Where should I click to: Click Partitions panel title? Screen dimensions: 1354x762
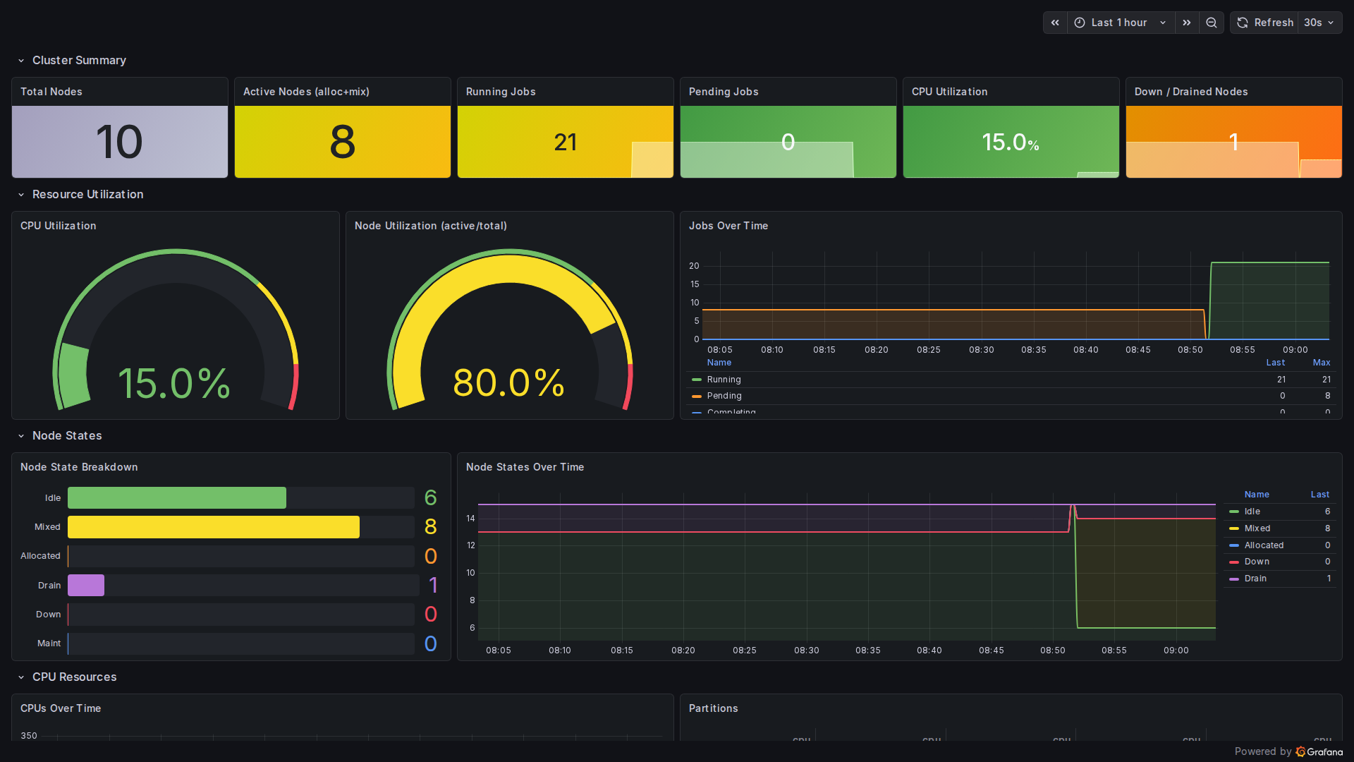(714, 708)
